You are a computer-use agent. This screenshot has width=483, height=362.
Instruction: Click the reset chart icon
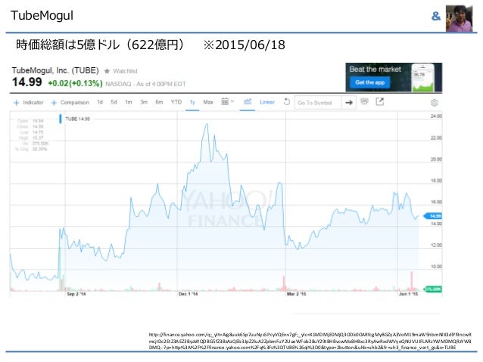[x=287, y=101]
